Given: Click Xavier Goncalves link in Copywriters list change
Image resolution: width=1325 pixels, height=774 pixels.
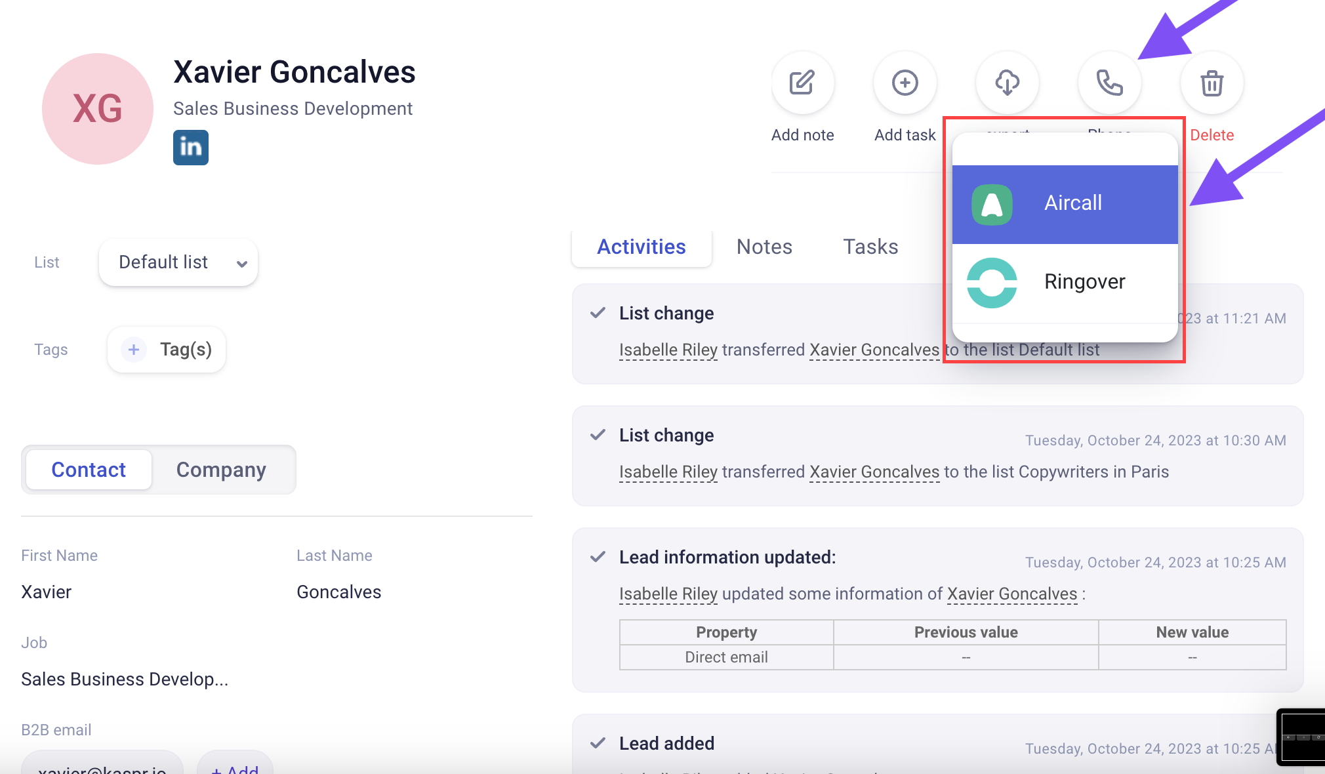Looking at the screenshot, I should 874,472.
